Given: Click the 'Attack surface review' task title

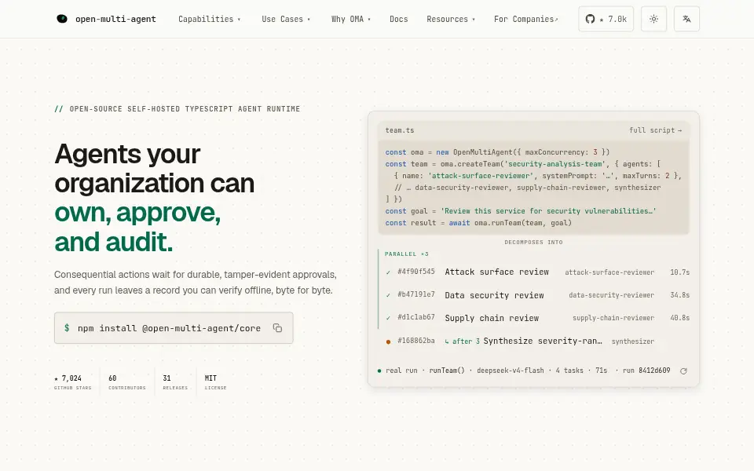Looking at the screenshot, I should pyautogui.click(x=496, y=272).
